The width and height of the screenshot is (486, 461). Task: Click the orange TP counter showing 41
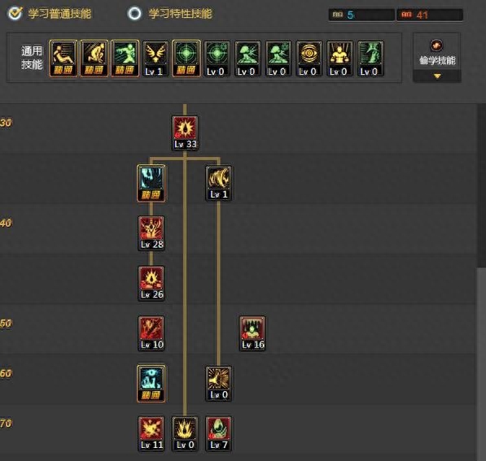pyautogui.click(x=430, y=15)
